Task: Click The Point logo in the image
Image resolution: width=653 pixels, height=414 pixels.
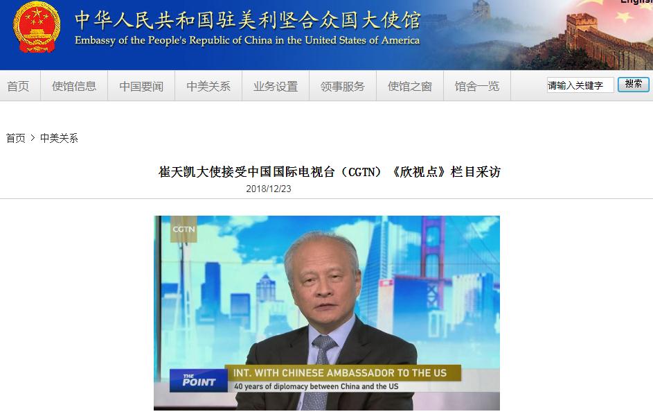Action: click(199, 380)
